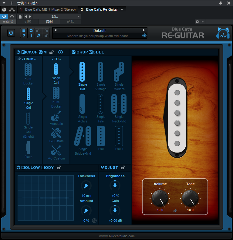Choose AC-Custom target pickup
This screenshot has width=233, height=240.
56,153
